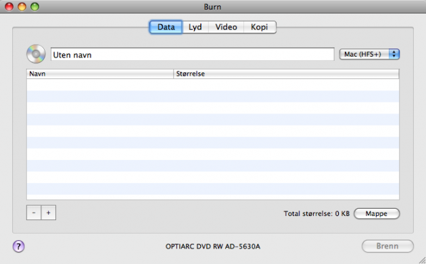Screen dimensions: 426x264
Task: Zoom the Burn window with green button
Action: pyautogui.click(x=34, y=7)
